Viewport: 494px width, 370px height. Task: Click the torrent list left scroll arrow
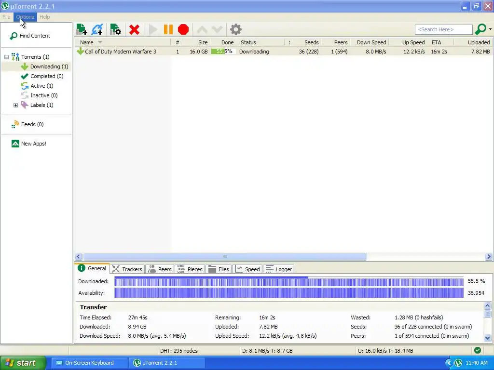(x=79, y=257)
